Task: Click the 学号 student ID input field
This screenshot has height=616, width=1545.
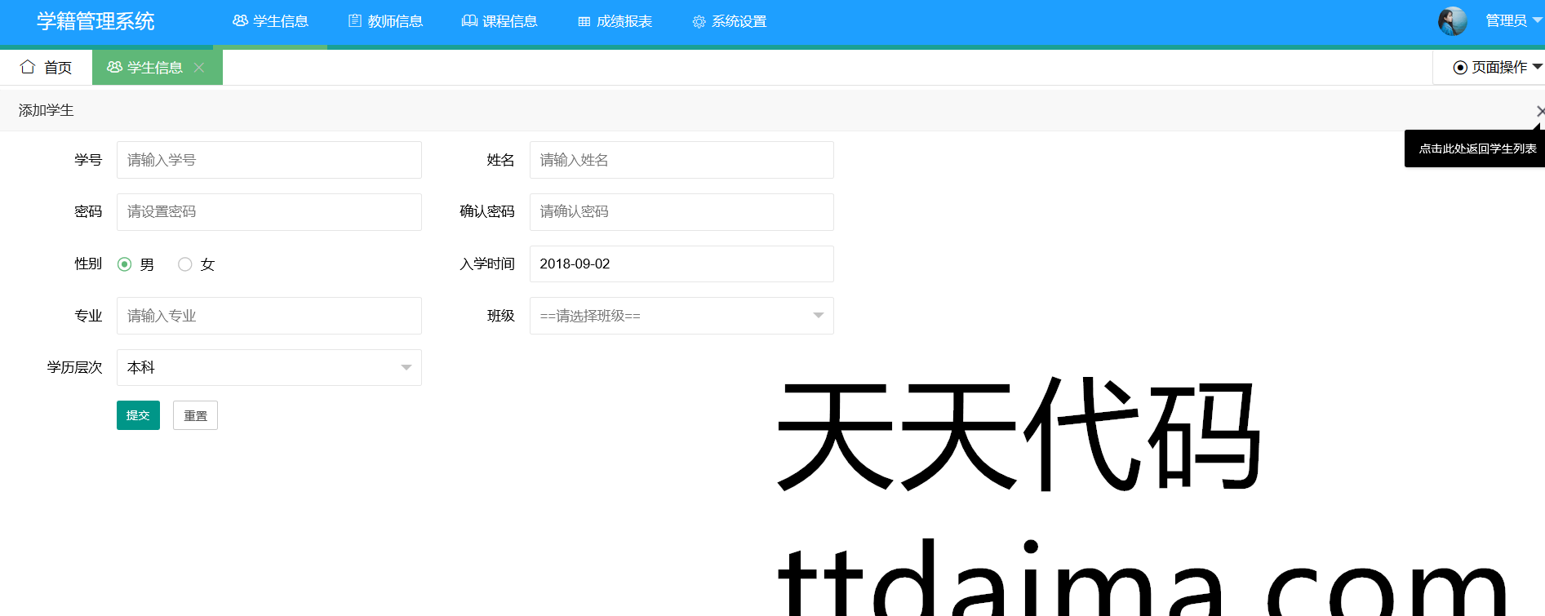Action: [269, 160]
